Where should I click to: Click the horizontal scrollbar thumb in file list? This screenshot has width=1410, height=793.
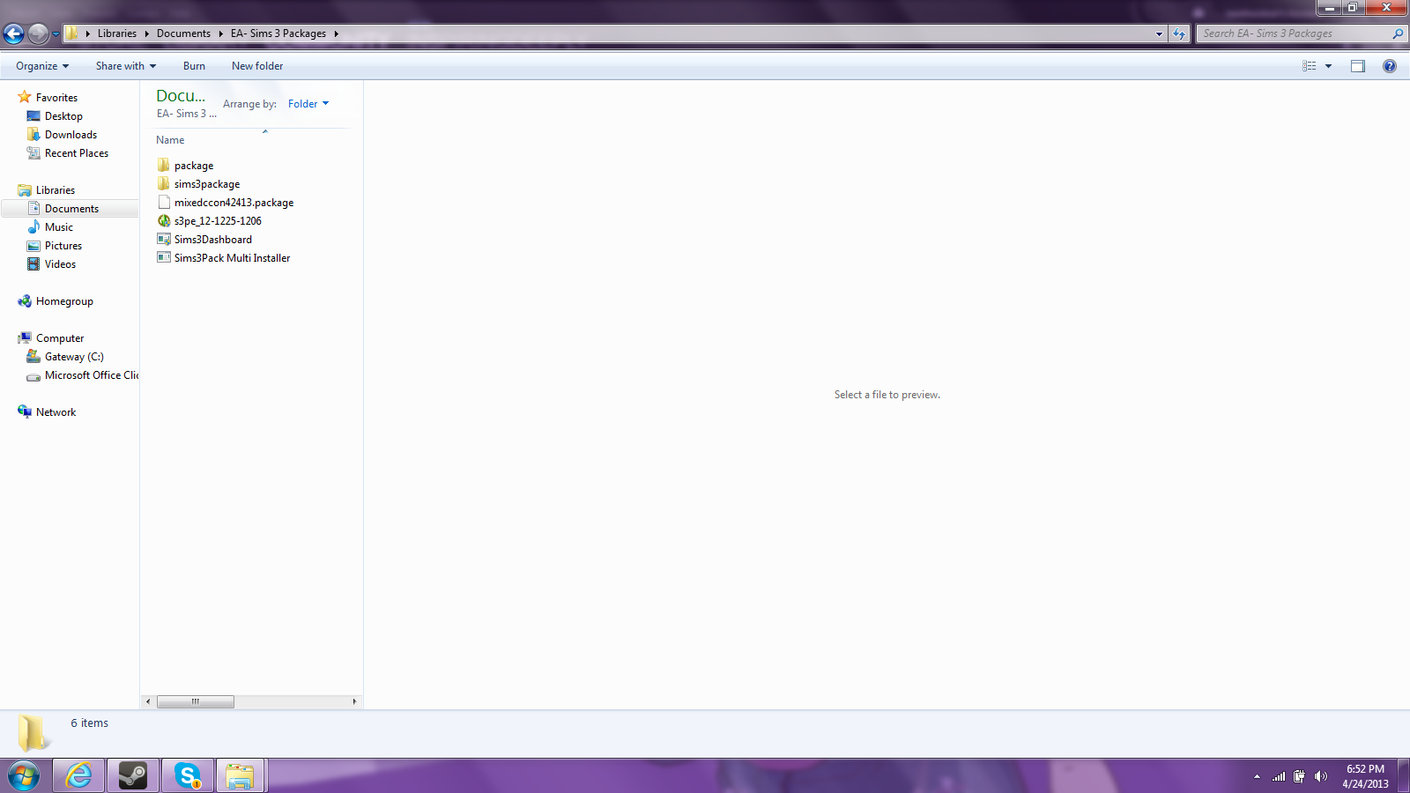pos(196,702)
